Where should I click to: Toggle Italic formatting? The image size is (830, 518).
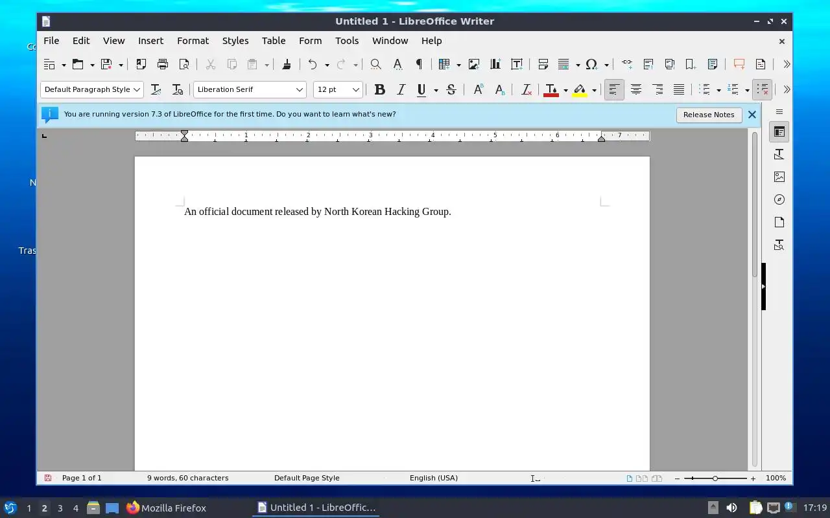tap(401, 89)
